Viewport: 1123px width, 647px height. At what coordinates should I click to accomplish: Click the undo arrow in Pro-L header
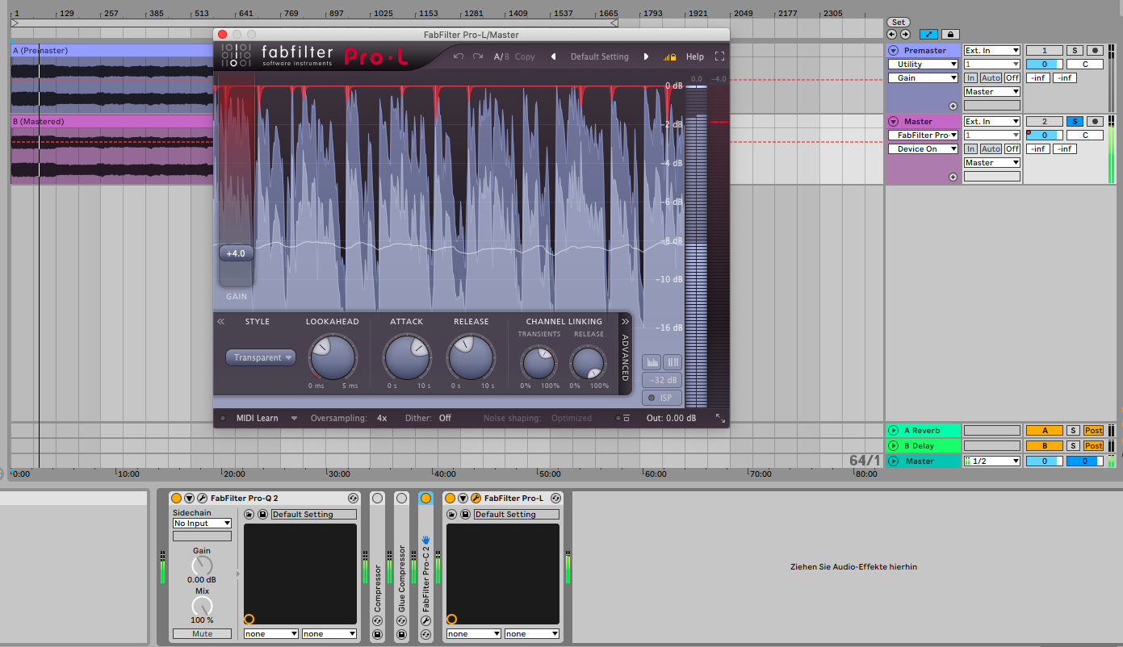click(459, 56)
